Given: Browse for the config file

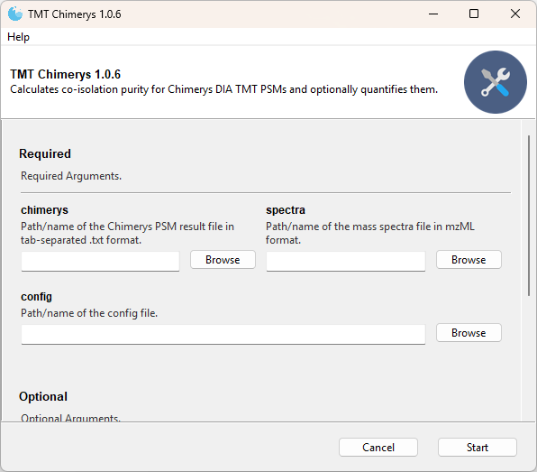Looking at the screenshot, I should coord(469,333).
